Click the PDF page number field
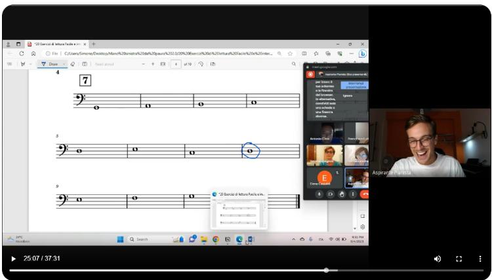 coord(176,64)
